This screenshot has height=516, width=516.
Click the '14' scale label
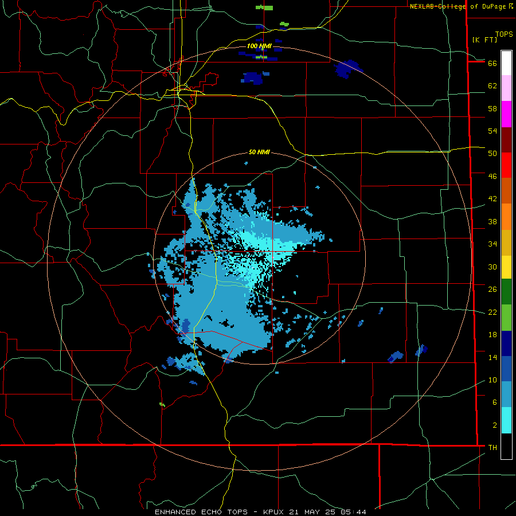(x=492, y=357)
